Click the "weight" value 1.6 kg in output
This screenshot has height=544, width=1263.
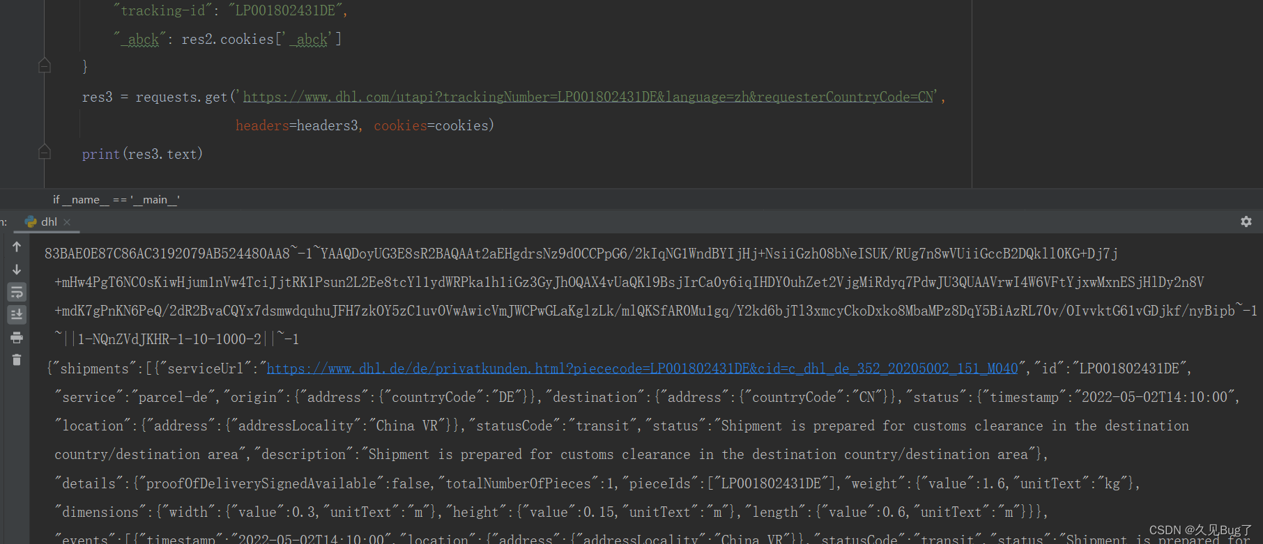click(990, 483)
